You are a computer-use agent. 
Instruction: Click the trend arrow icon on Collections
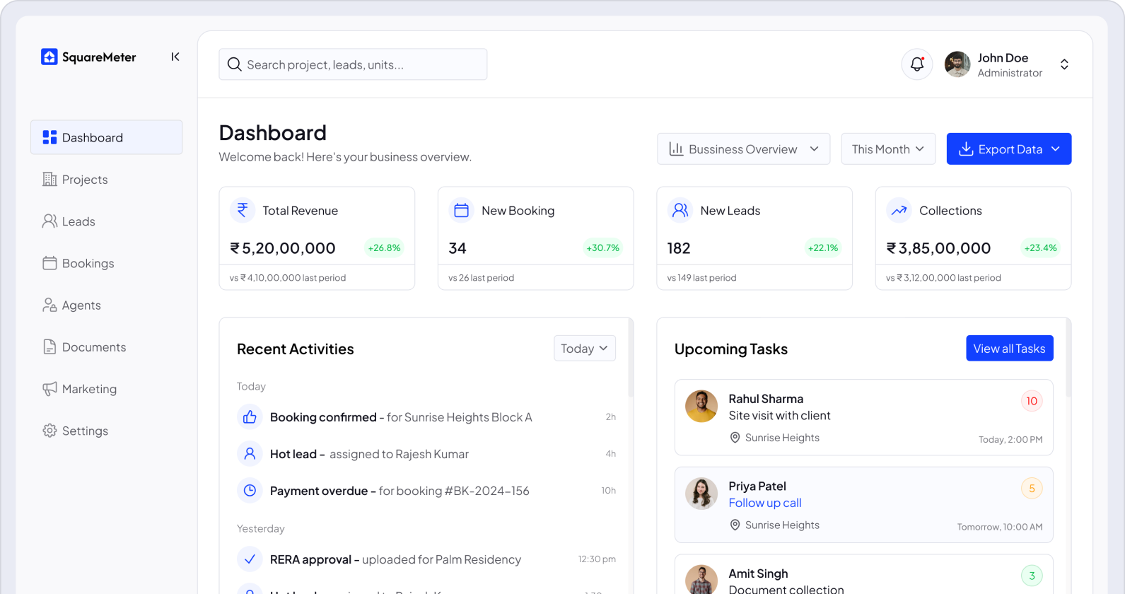click(x=899, y=210)
